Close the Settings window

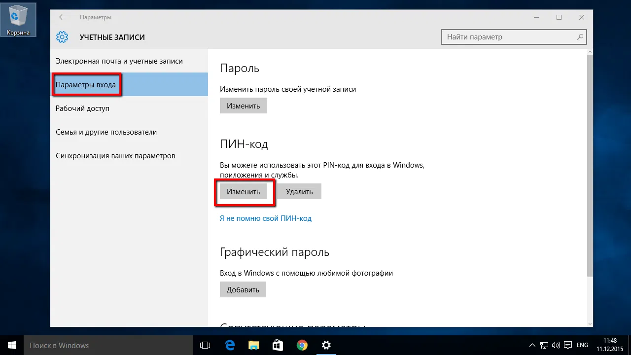pyautogui.click(x=582, y=17)
